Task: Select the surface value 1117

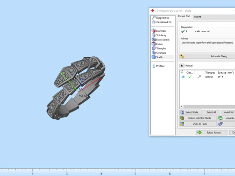Action: coord(220,77)
